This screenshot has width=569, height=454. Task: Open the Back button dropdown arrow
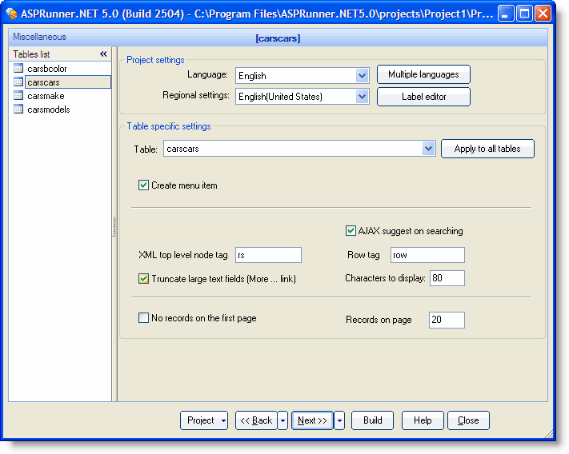(282, 420)
